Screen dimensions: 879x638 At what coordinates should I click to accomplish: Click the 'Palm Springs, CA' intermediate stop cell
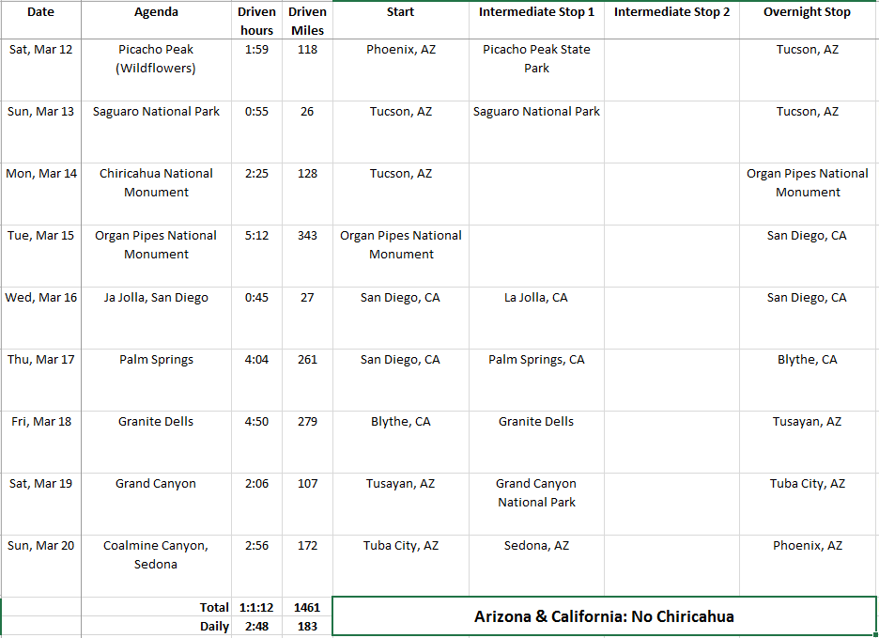tap(536, 360)
